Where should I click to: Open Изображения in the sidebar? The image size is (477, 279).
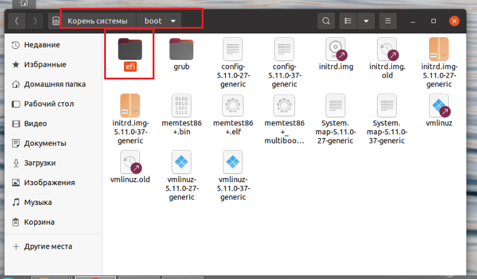tap(53, 183)
